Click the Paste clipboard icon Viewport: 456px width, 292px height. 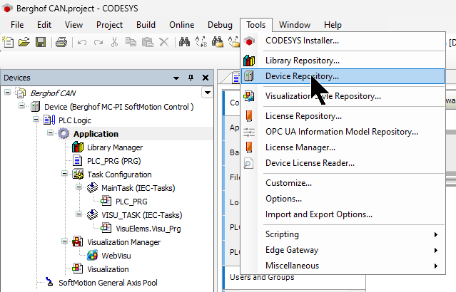(148, 42)
